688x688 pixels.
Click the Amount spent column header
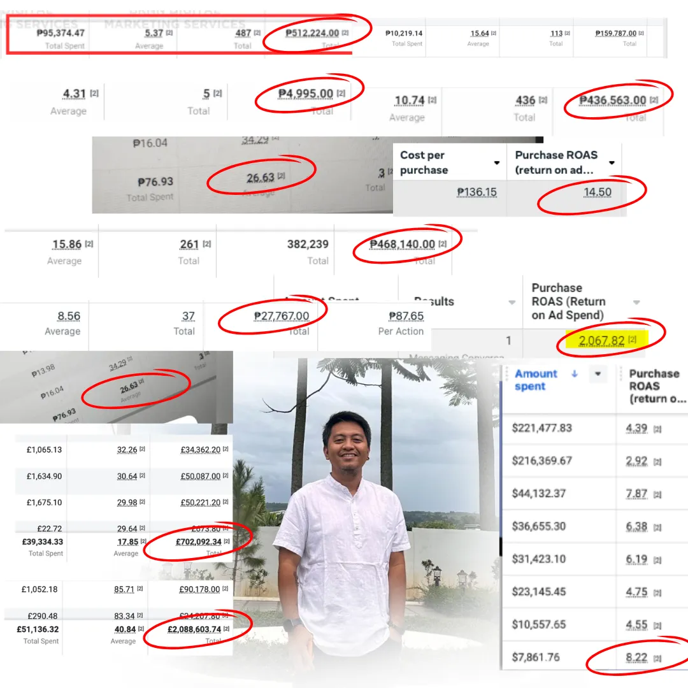point(536,380)
